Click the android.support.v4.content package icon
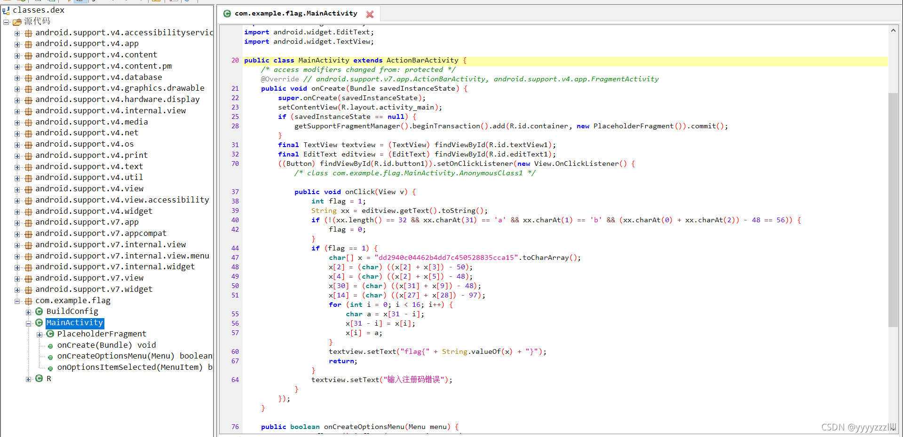This screenshot has width=903, height=437. pyautogui.click(x=29, y=55)
